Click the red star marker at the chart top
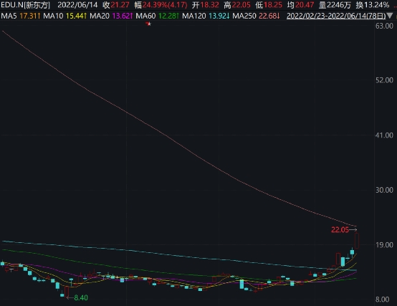The image size is (397, 306). (148, 24)
